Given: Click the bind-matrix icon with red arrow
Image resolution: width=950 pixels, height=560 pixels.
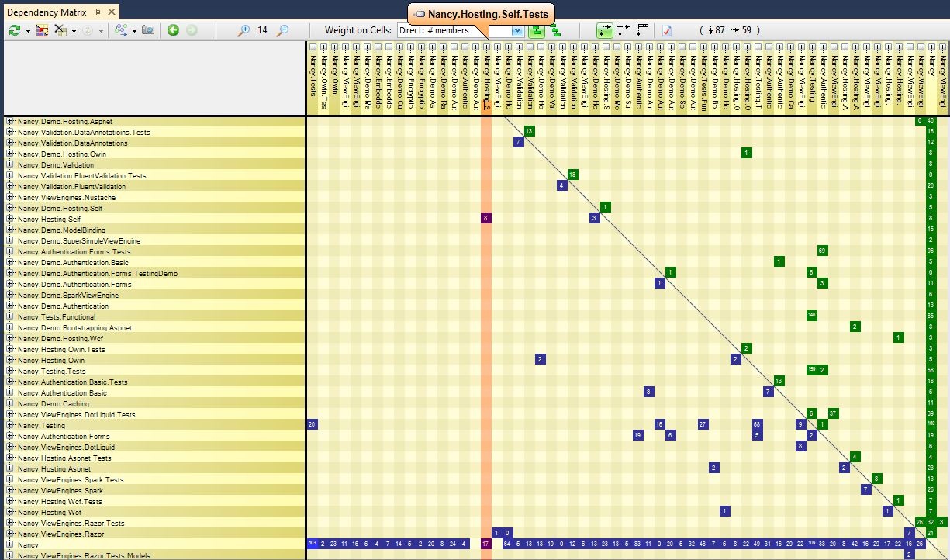Looking at the screenshot, I should click(x=41, y=30).
